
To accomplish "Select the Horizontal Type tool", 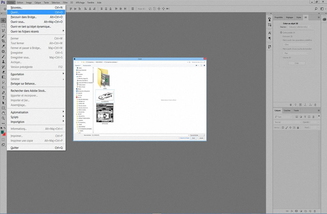I will [3, 98].
